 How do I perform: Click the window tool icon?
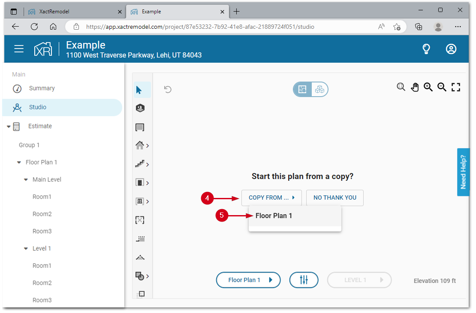pyautogui.click(x=139, y=201)
